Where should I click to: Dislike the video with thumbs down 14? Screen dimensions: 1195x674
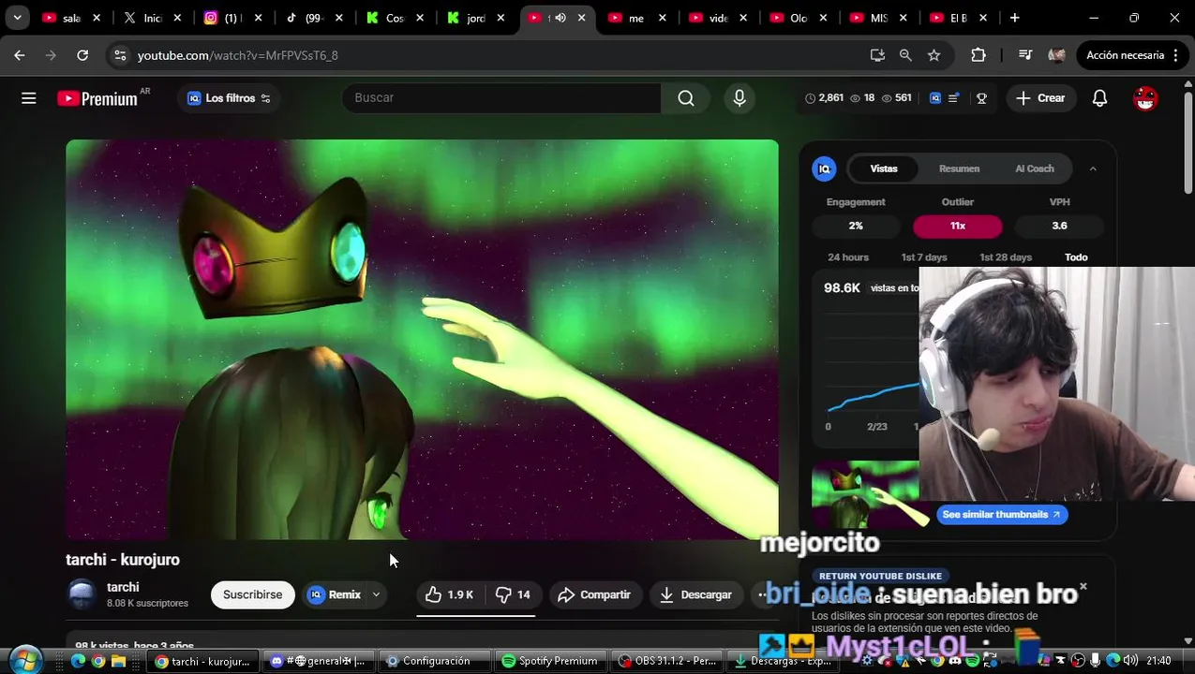click(513, 594)
